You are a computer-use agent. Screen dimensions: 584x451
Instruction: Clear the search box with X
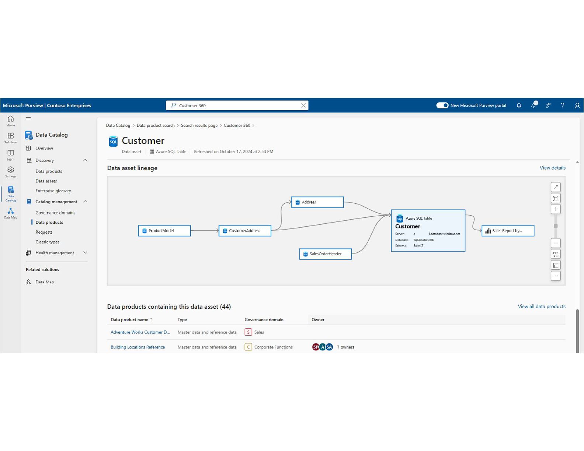point(303,105)
